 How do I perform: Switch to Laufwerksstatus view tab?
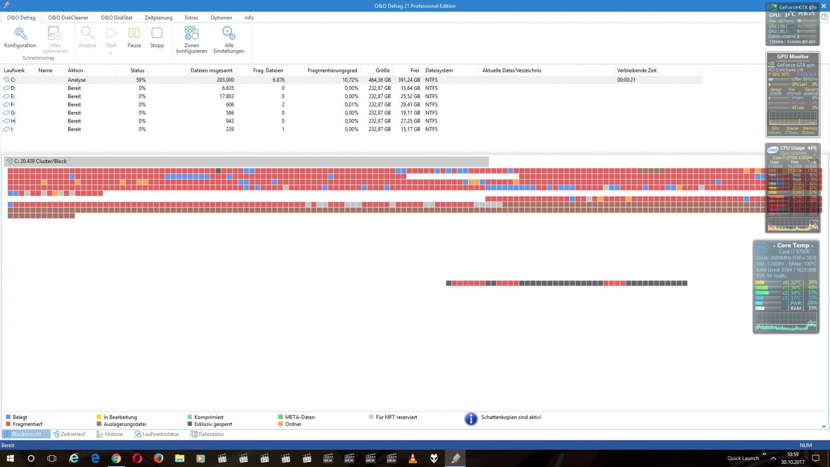pos(157,434)
